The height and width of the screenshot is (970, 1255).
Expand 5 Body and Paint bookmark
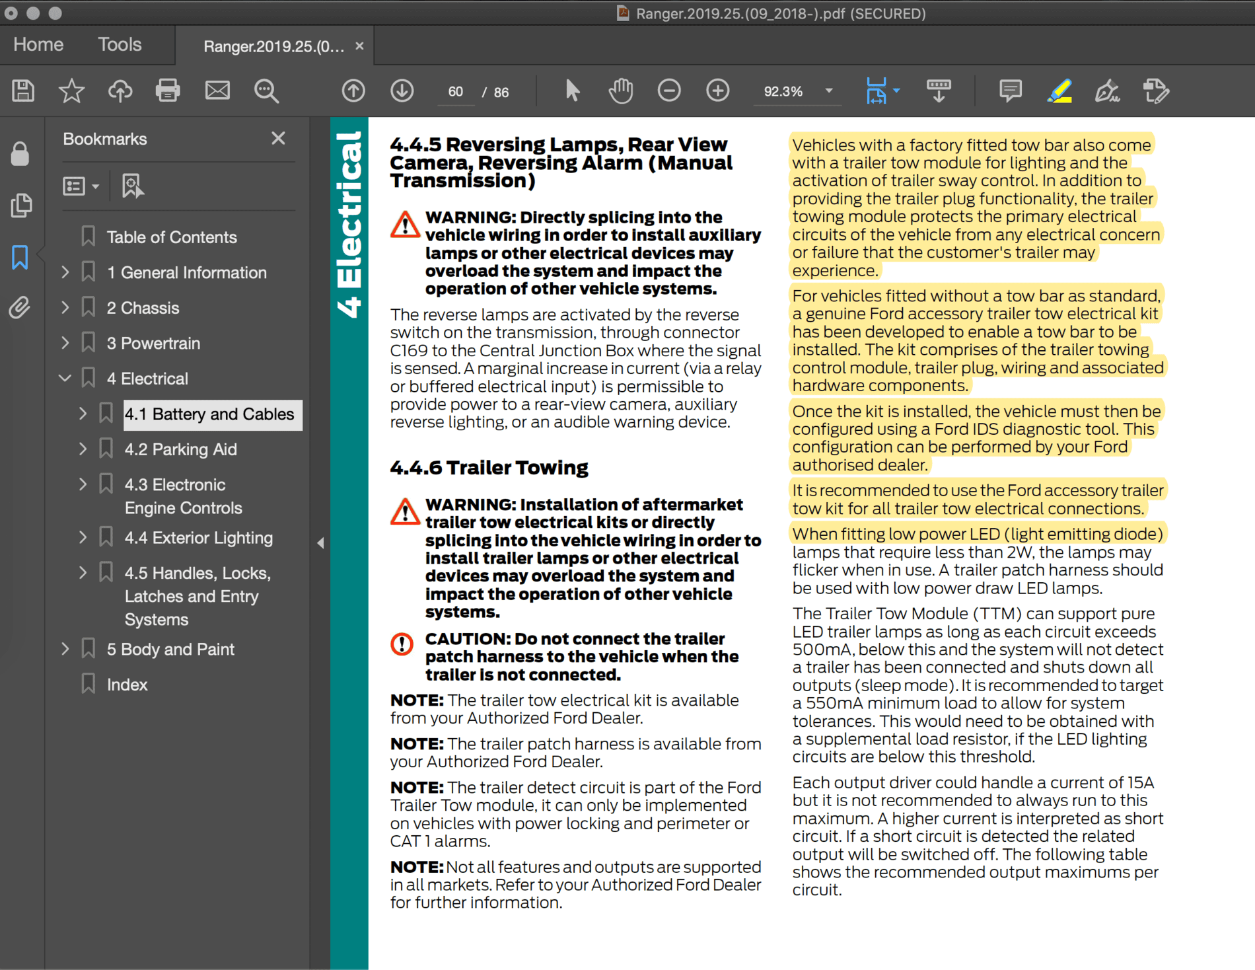65,649
